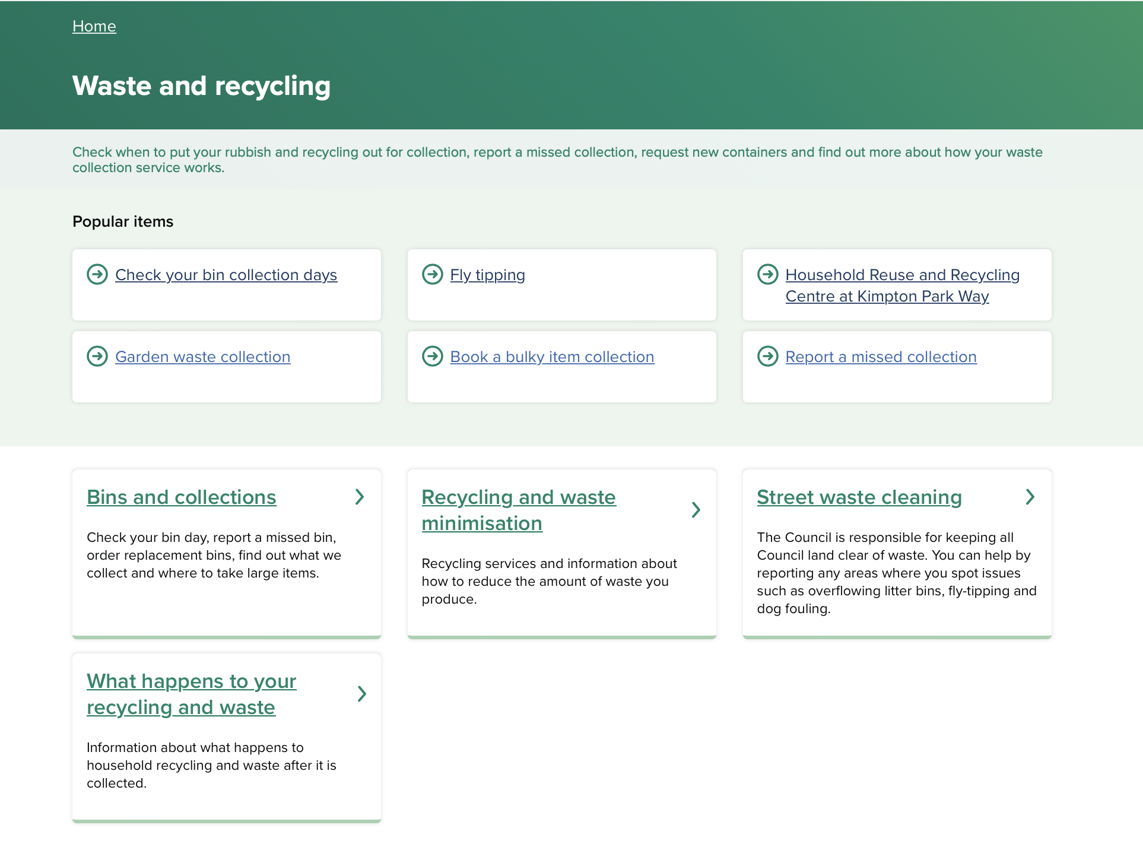Select Book a bulky item collection link

pyautogui.click(x=552, y=357)
